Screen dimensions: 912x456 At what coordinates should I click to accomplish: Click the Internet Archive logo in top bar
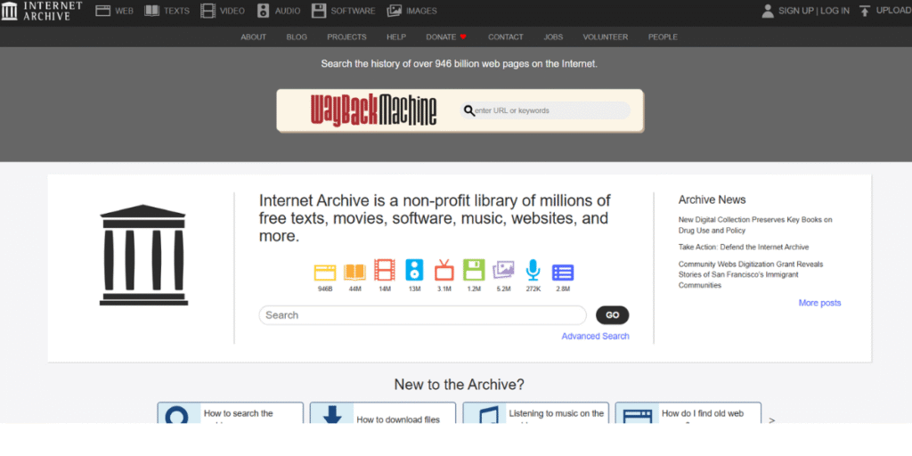pyautogui.click(x=42, y=11)
